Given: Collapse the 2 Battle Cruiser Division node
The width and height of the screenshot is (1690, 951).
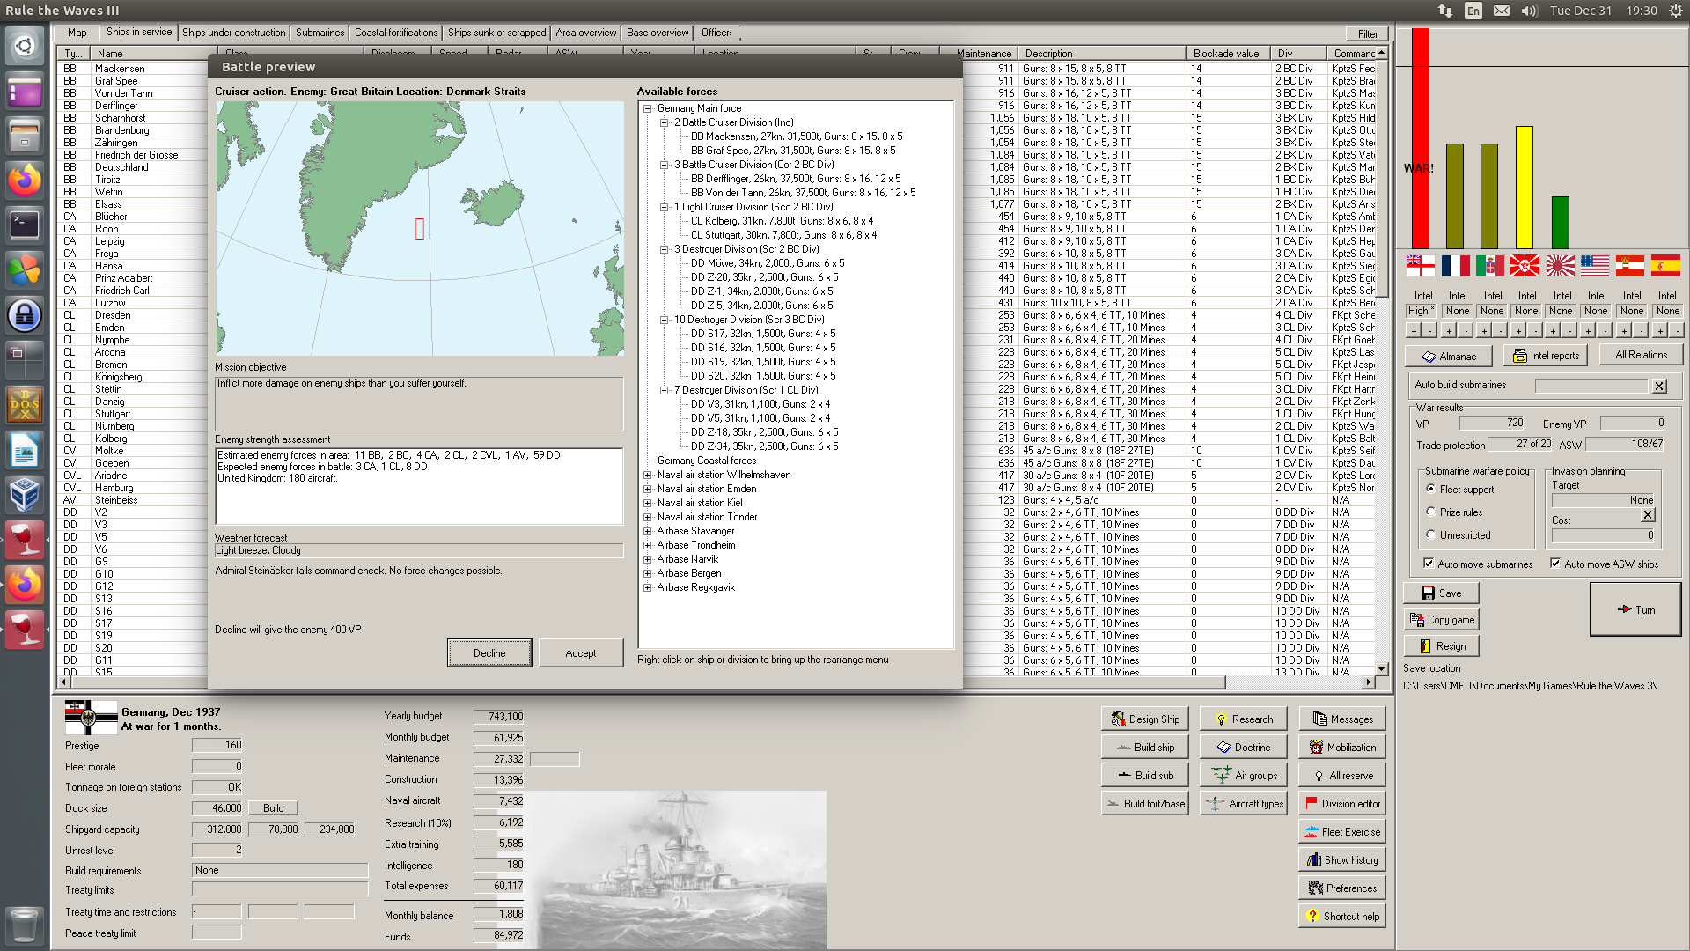Looking at the screenshot, I should coord(665,122).
